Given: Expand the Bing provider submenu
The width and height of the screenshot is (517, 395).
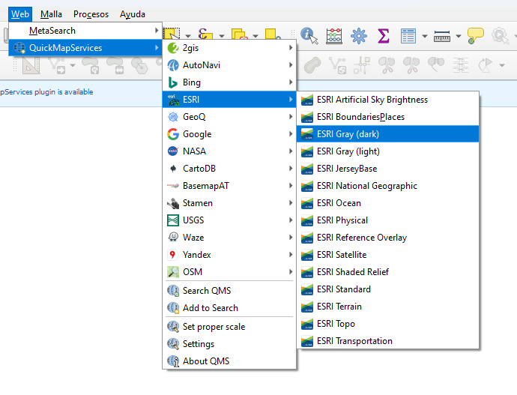Looking at the screenshot, I should pos(229,82).
